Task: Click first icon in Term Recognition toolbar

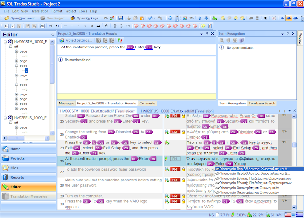Action: coord(222,40)
